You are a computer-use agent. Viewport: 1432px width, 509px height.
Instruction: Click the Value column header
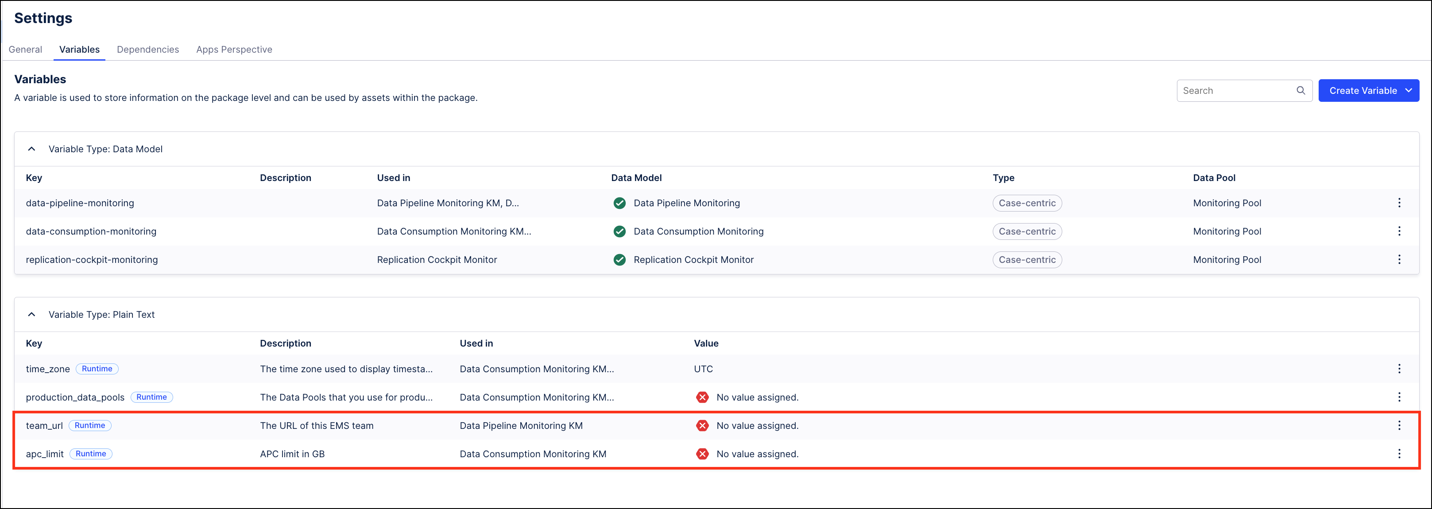706,343
